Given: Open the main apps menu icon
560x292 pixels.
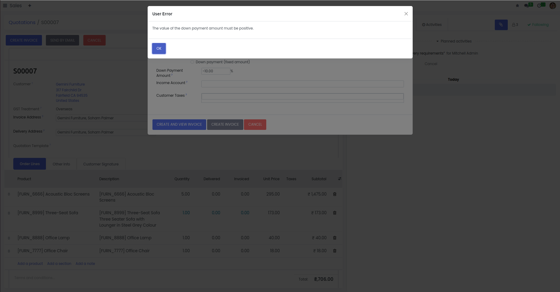Looking at the screenshot, I should click(5, 5).
